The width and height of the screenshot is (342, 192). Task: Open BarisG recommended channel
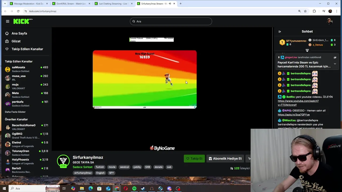click(x=26, y=170)
